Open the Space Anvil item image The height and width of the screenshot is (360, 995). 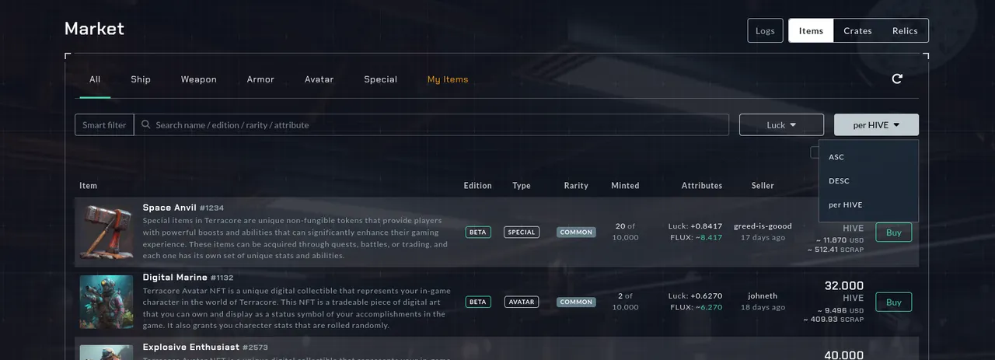click(x=106, y=232)
